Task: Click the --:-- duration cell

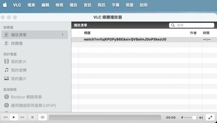Action: click(x=207, y=39)
